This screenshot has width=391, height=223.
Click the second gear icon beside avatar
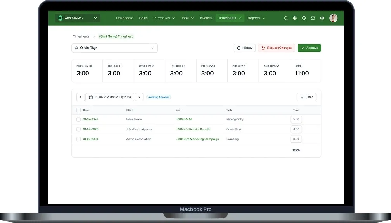pos(322,18)
